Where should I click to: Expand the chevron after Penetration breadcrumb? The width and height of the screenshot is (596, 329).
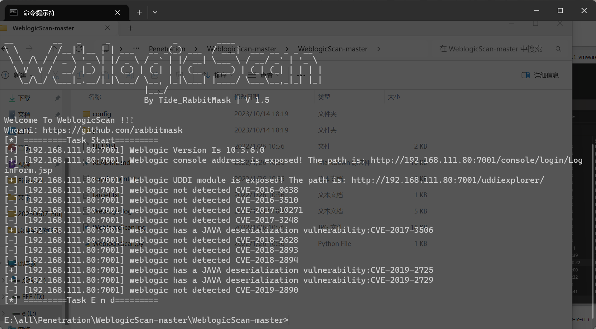[196, 49]
